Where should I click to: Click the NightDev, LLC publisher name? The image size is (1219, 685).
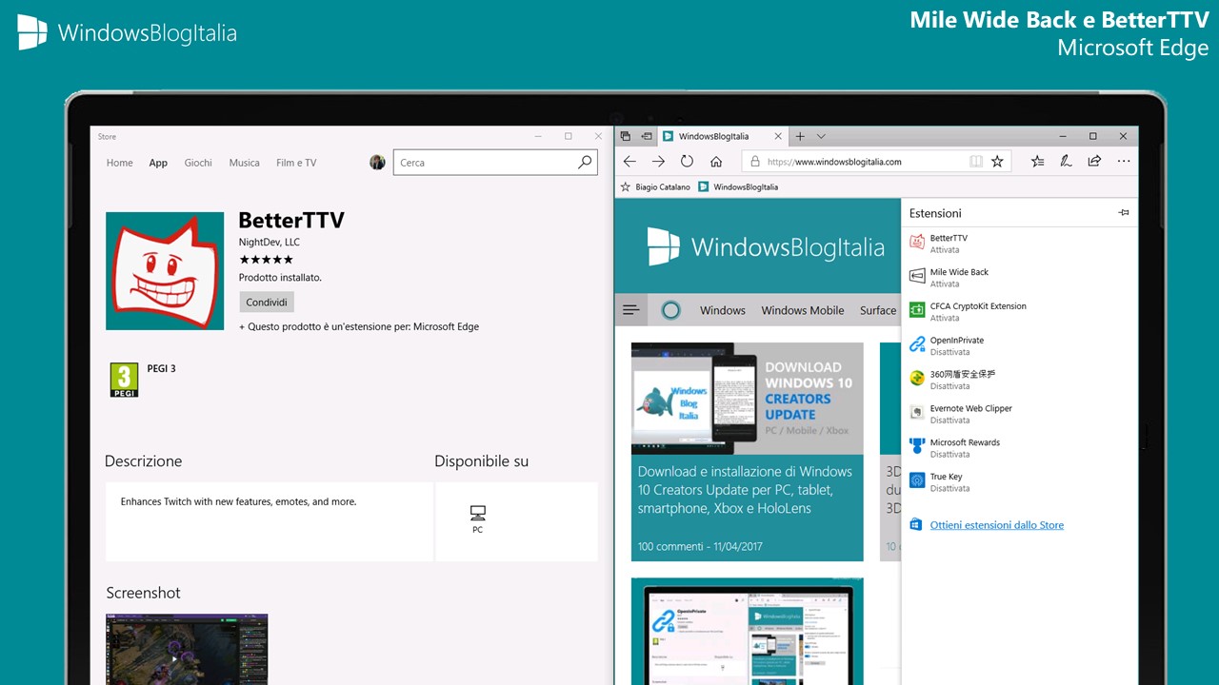coord(270,243)
